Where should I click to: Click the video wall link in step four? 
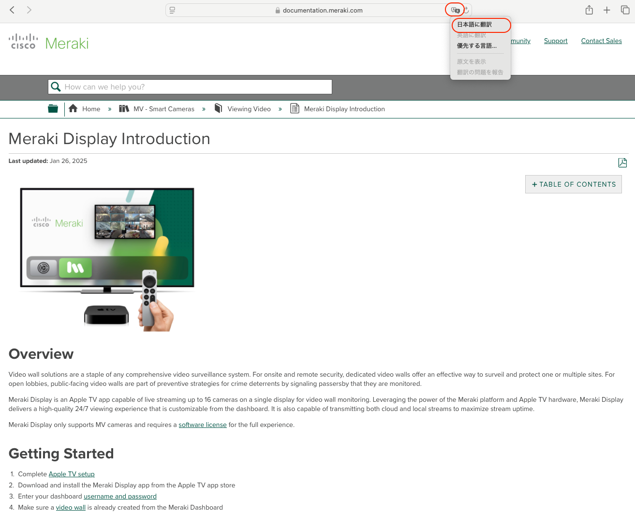(x=70, y=507)
